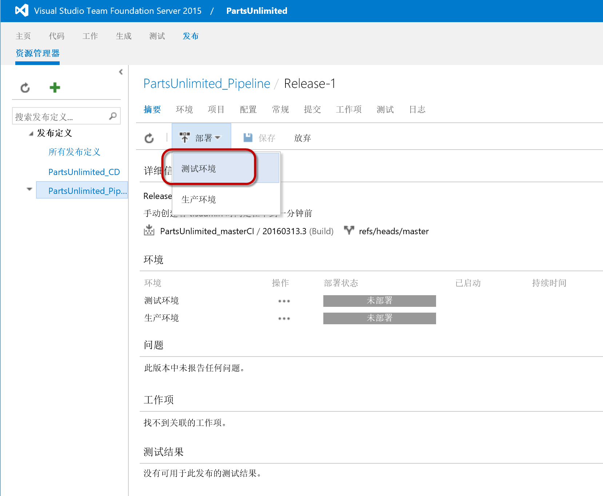Open 所有发布定义 in the sidebar
Screen dimensions: 603x496
pos(75,152)
